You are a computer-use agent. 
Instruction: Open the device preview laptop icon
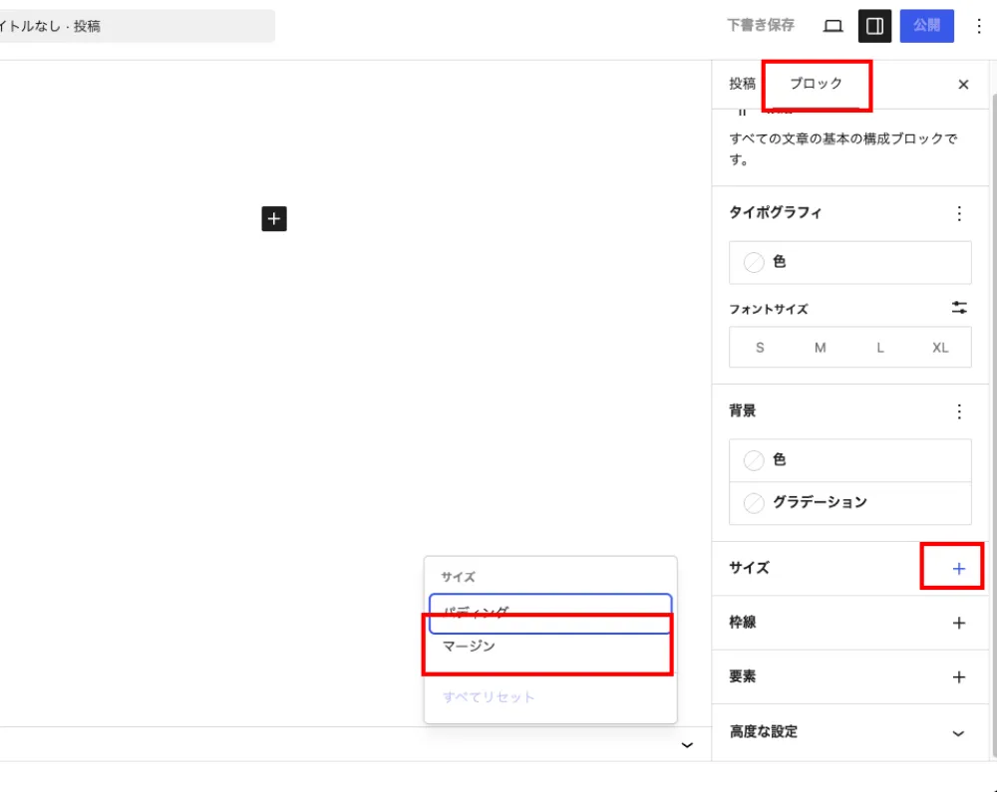pyautogui.click(x=832, y=26)
